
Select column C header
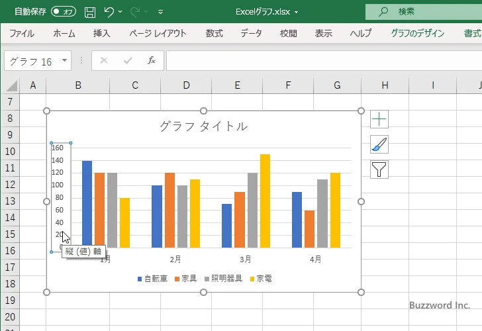(x=135, y=85)
